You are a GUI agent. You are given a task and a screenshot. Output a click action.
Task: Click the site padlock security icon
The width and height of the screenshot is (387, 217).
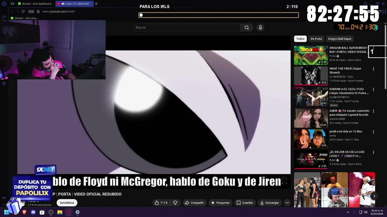tap(38, 11)
